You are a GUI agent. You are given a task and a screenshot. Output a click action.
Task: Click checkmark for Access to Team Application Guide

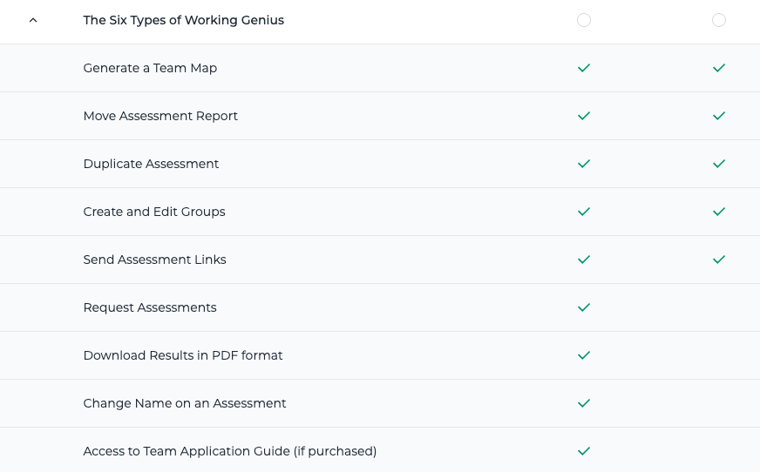584,451
